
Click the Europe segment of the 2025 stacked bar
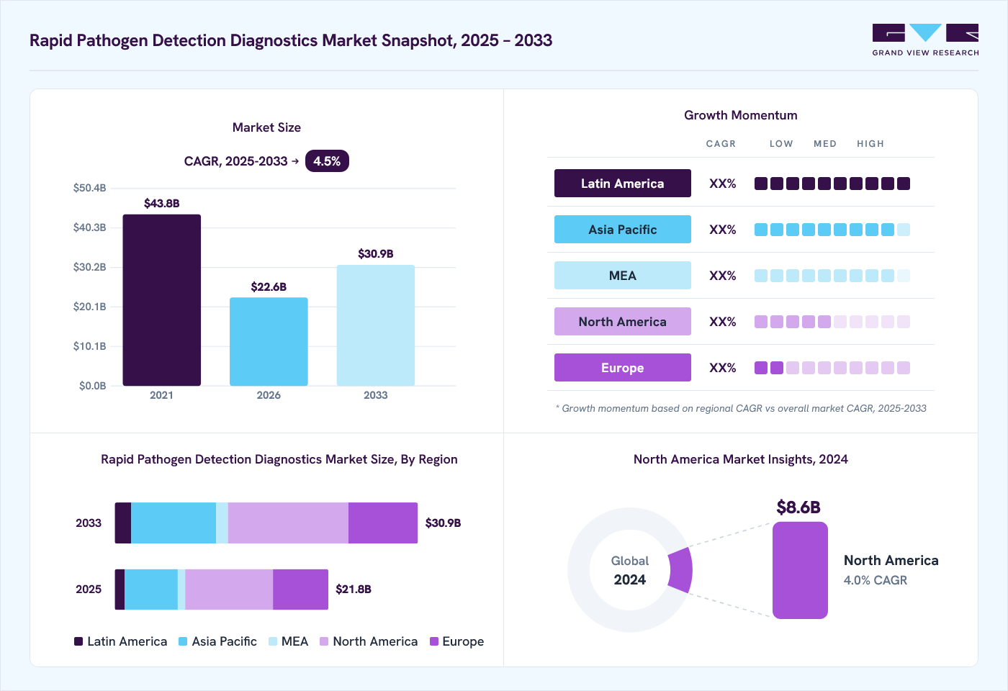point(301,590)
